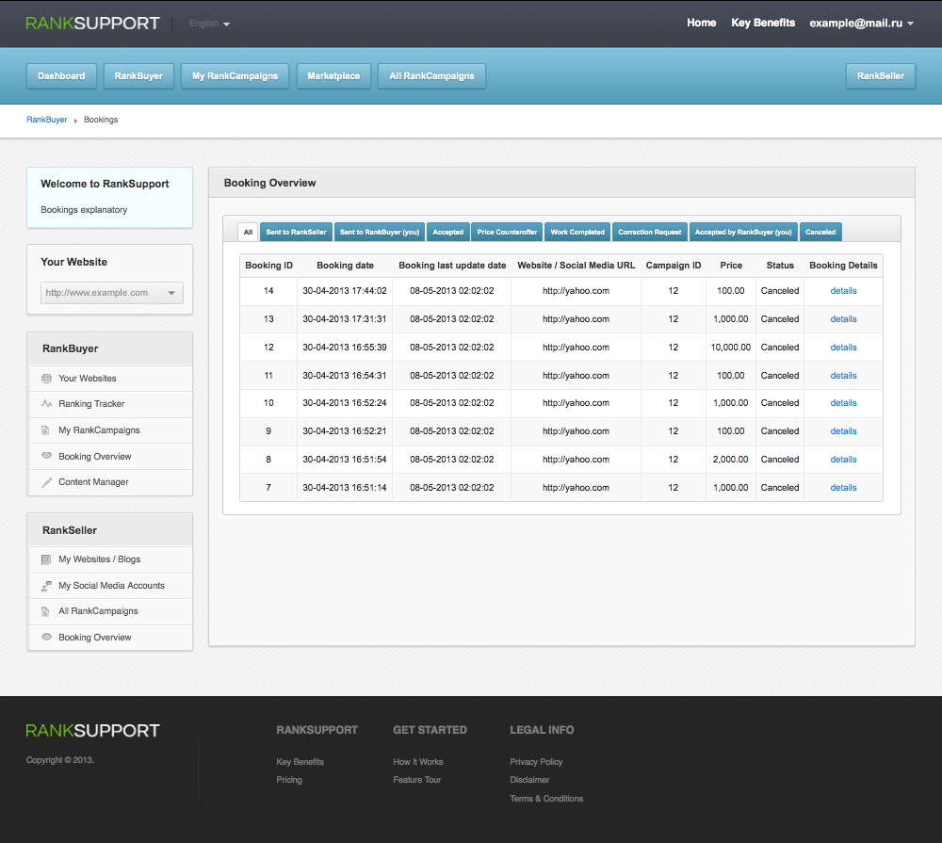Switch to Price Counteroffer tab
The height and width of the screenshot is (843, 942).
[507, 232]
